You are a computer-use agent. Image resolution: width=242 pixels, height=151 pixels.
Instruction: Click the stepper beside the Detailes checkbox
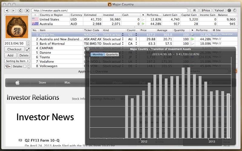pyautogui.click(x=28, y=66)
